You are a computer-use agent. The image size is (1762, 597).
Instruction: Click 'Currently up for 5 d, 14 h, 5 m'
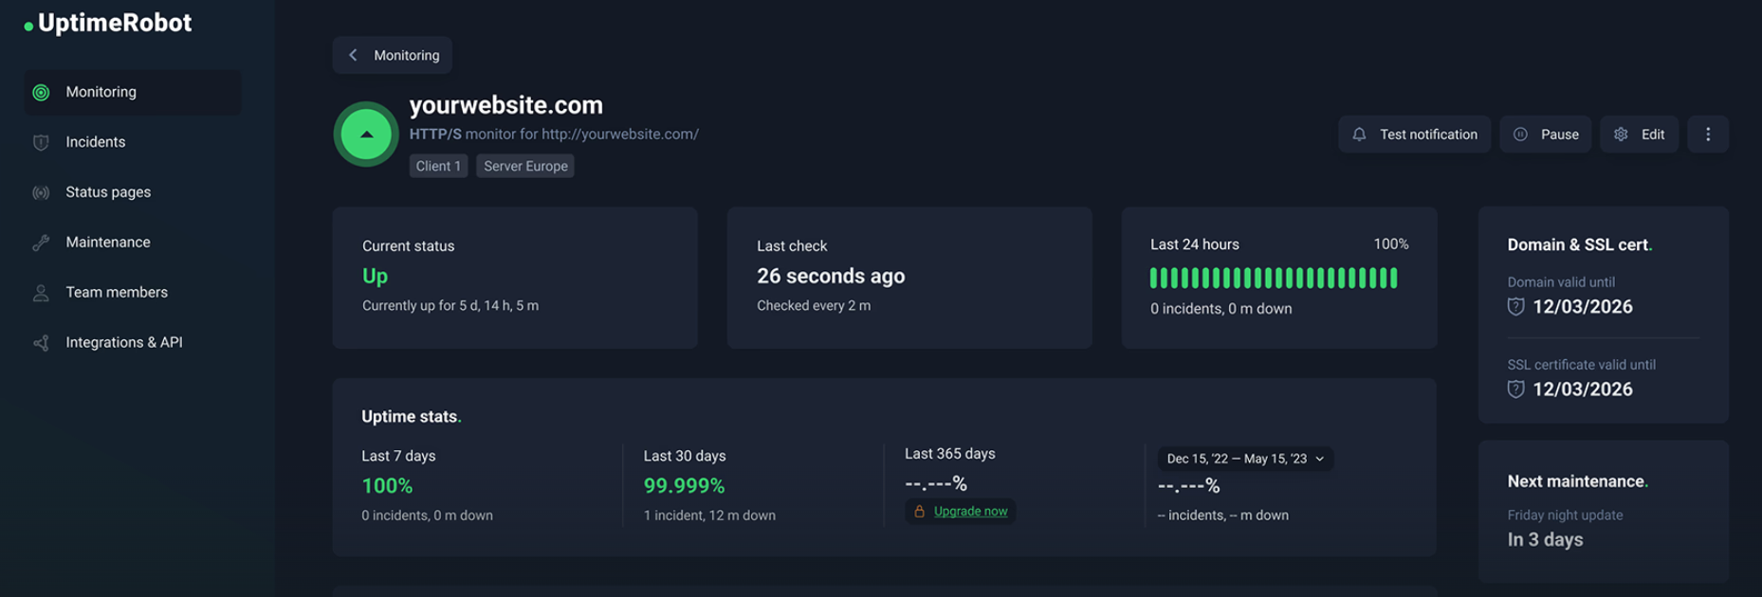coord(450,306)
